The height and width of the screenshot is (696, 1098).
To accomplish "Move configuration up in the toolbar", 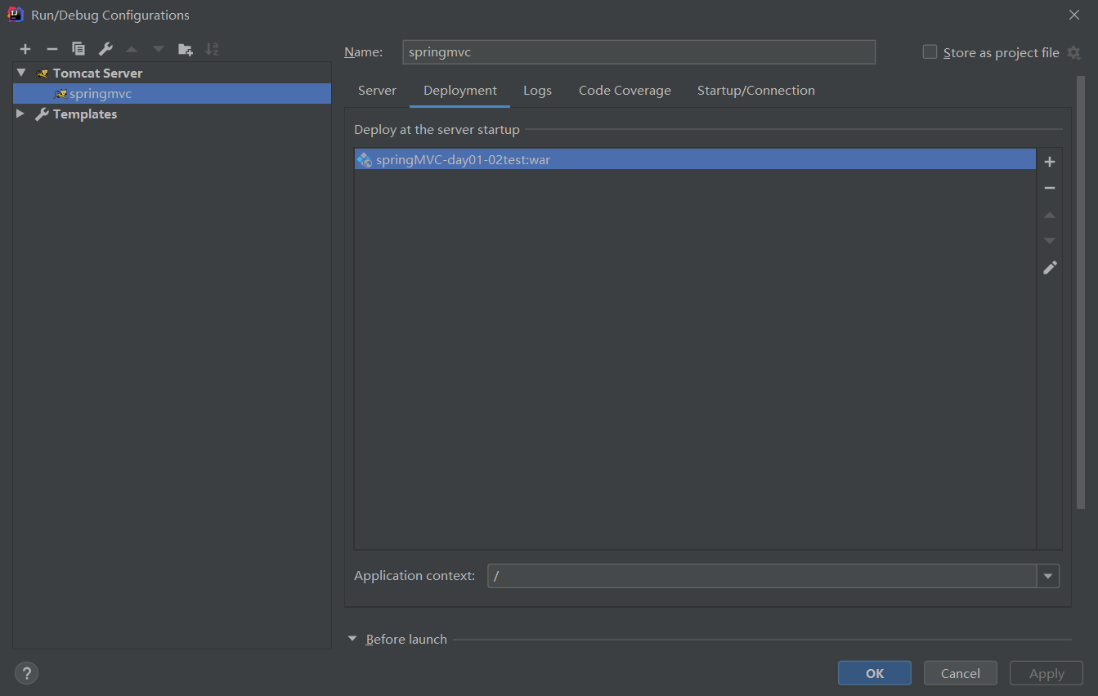I will (x=132, y=49).
